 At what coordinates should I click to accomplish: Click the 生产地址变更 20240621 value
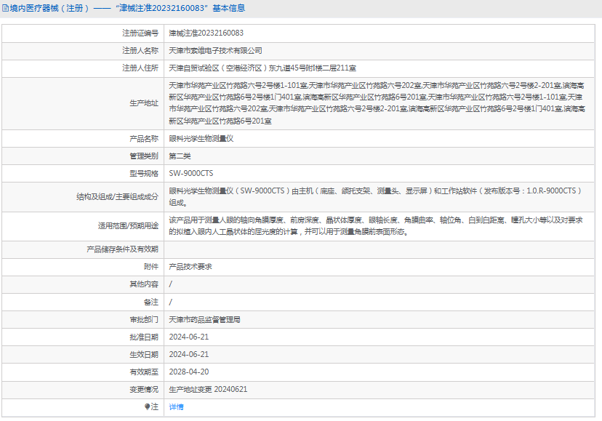click(x=208, y=390)
